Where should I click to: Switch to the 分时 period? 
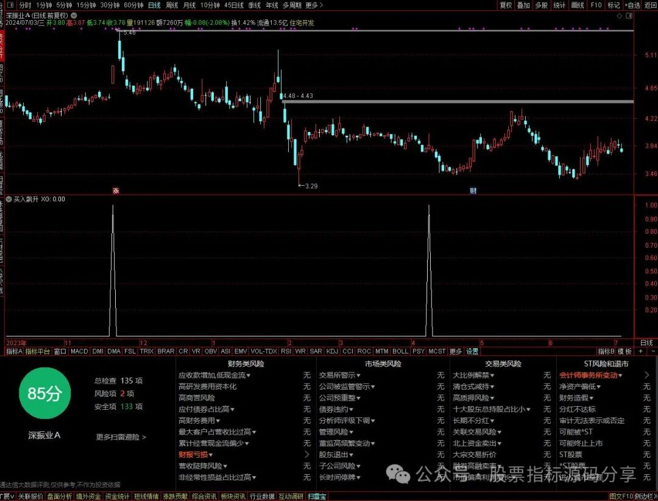click(25, 5)
